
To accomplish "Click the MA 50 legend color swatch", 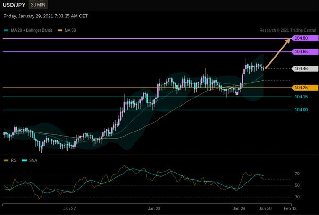I will tap(60, 30).
